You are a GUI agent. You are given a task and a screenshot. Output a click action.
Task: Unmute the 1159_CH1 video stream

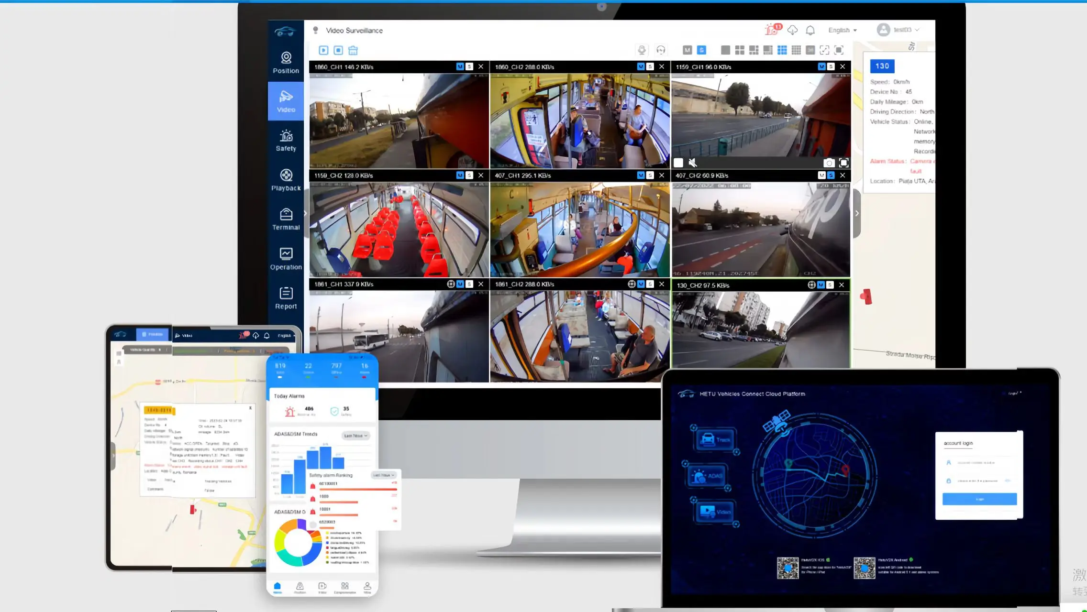(x=692, y=163)
